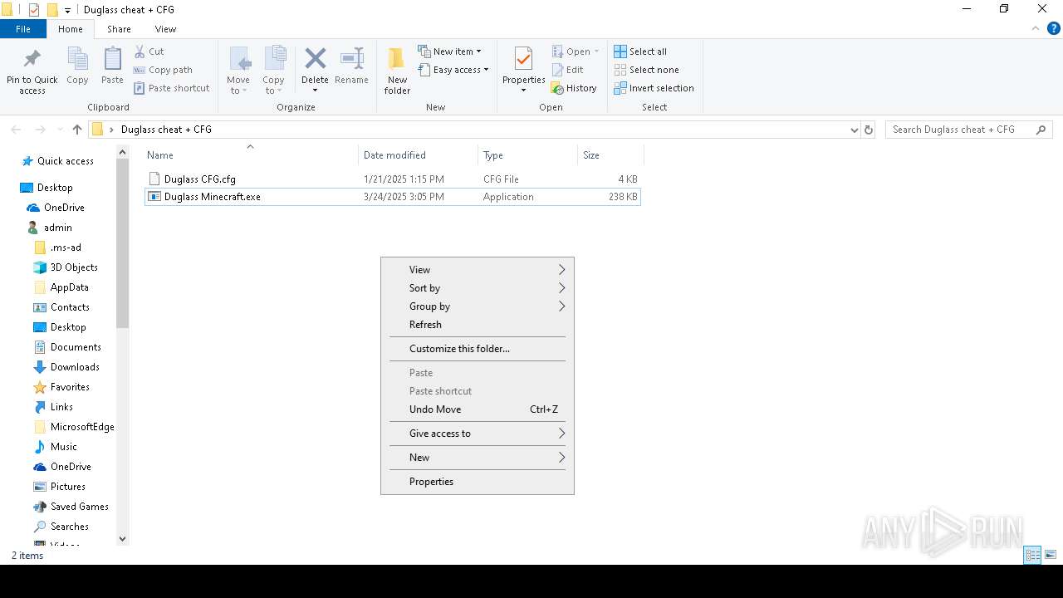
Task: Switch to the View ribbon tab
Action: tap(165, 29)
